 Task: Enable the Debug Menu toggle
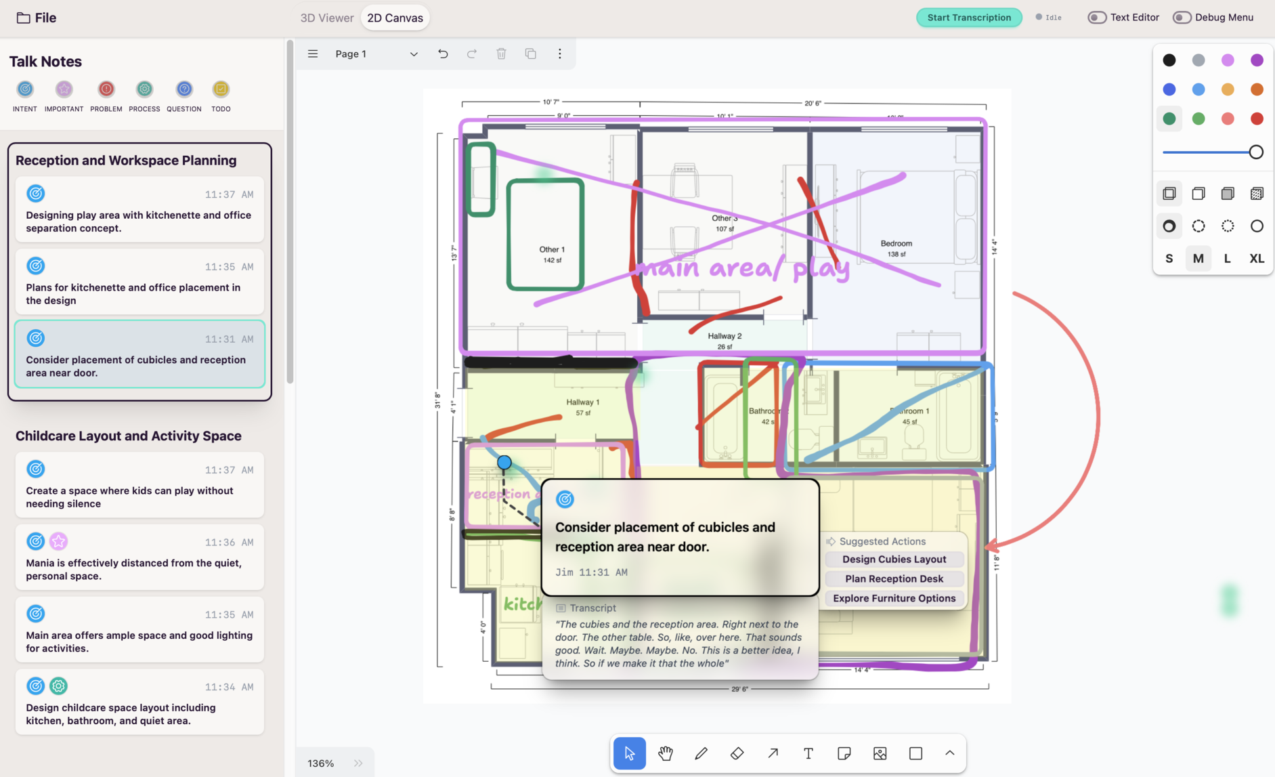[x=1182, y=18]
